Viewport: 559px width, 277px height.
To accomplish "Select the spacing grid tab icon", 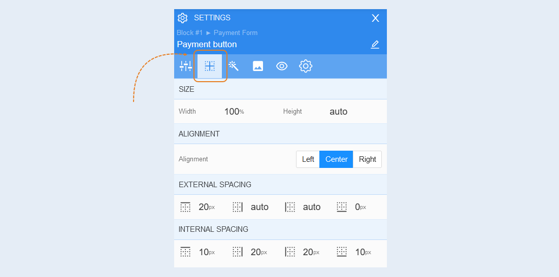I will coord(210,66).
